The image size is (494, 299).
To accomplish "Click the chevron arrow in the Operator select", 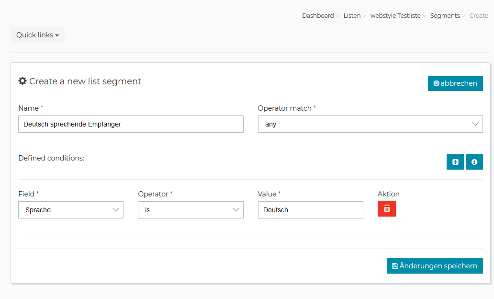I will point(236,210).
